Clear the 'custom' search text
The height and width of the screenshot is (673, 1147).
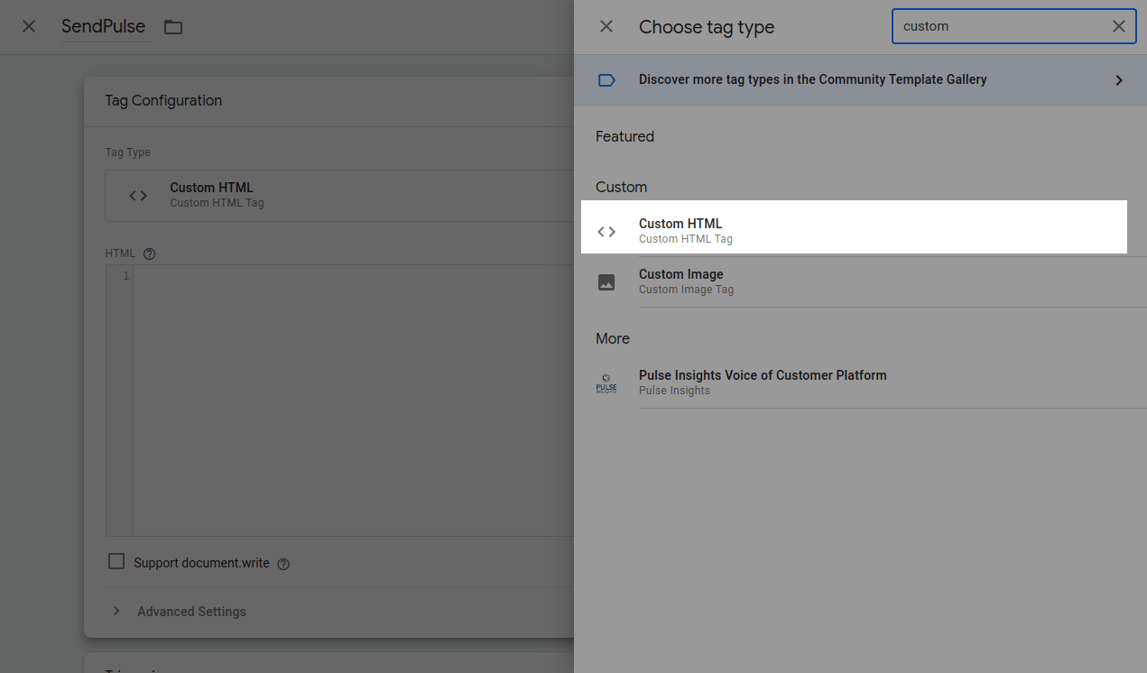1118,26
